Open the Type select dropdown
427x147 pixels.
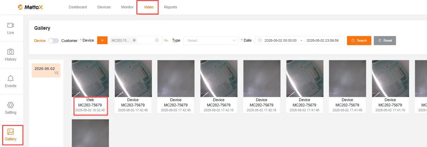click(211, 41)
